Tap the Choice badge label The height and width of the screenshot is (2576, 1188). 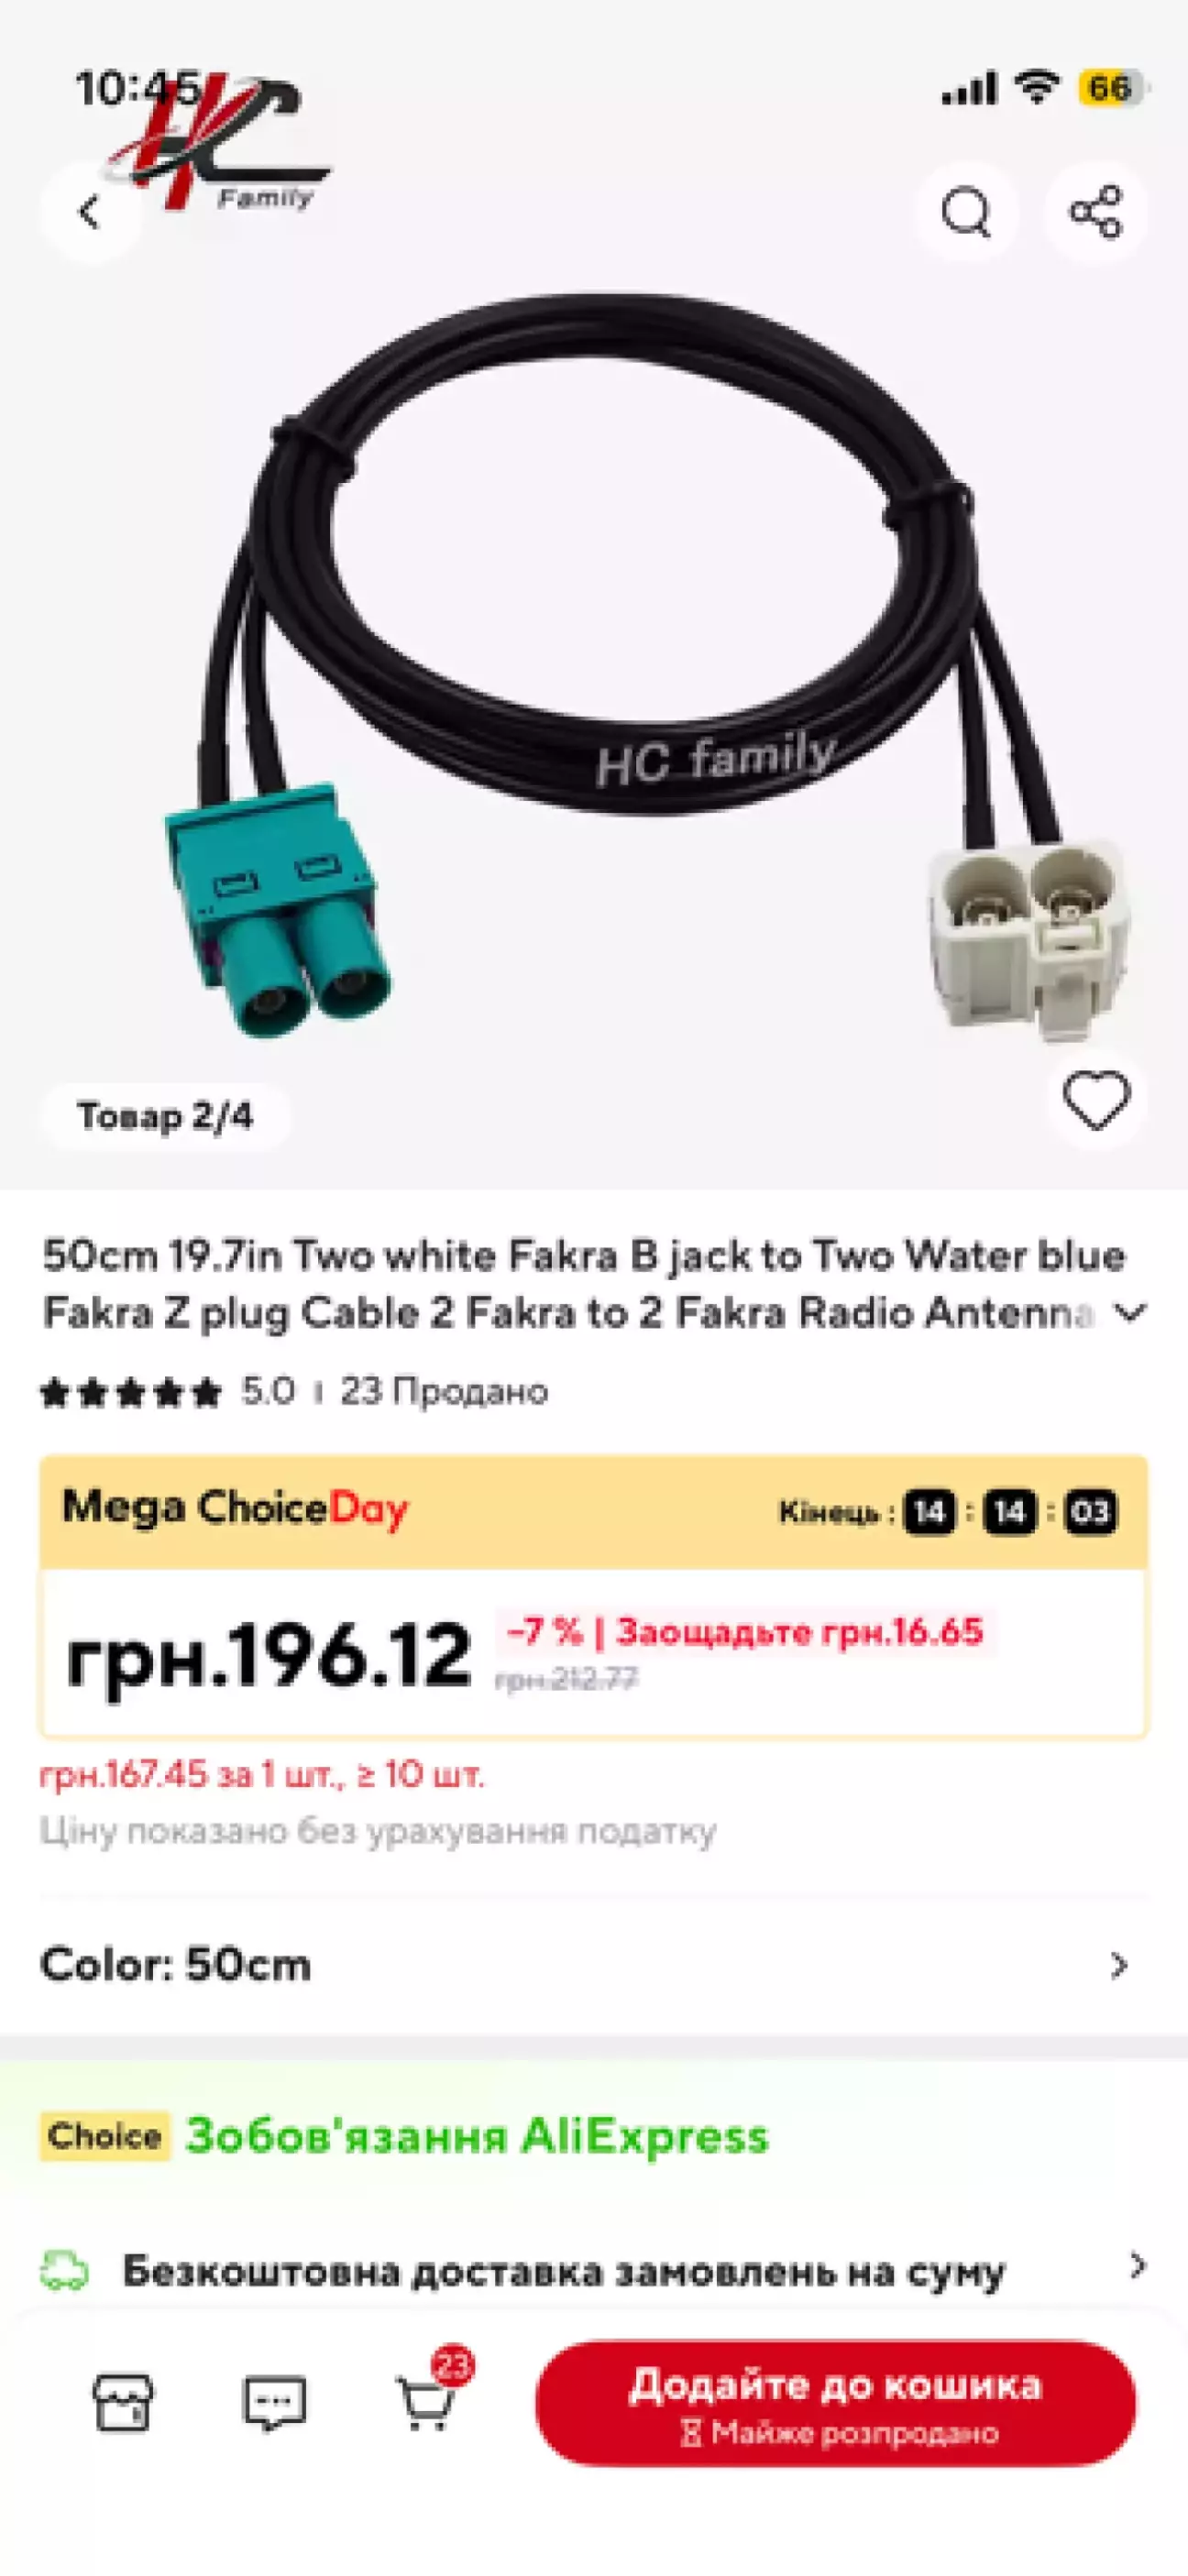point(104,2137)
